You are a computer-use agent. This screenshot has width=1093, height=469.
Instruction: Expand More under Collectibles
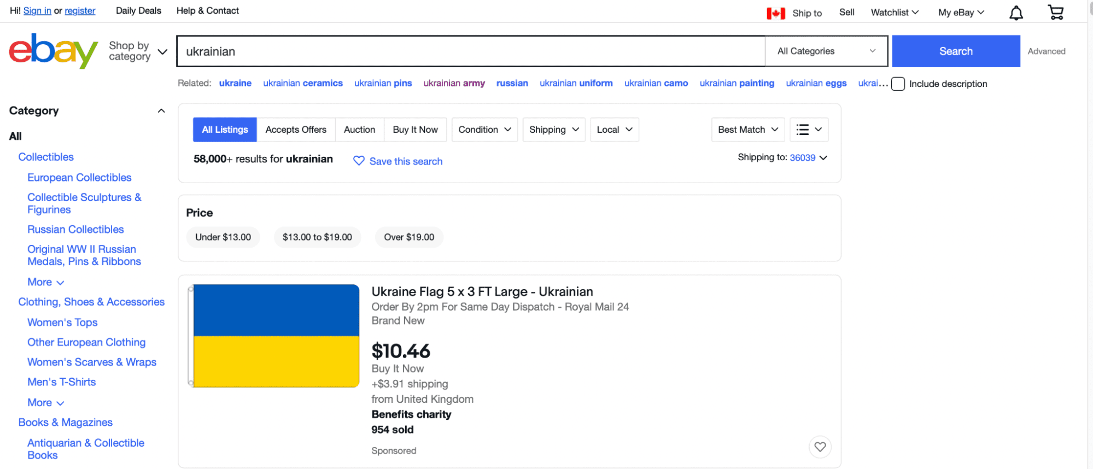click(x=46, y=282)
